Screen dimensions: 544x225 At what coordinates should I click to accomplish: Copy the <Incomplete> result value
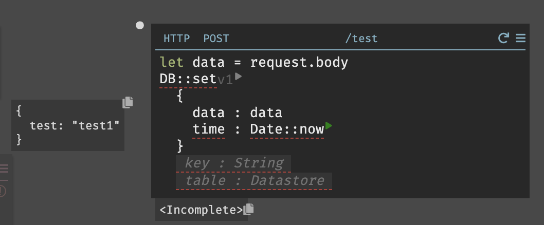coord(248,209)
